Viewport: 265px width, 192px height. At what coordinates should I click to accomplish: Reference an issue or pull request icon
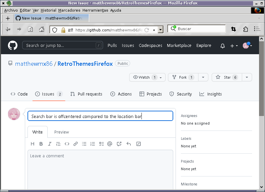click(x=119, y=144)
